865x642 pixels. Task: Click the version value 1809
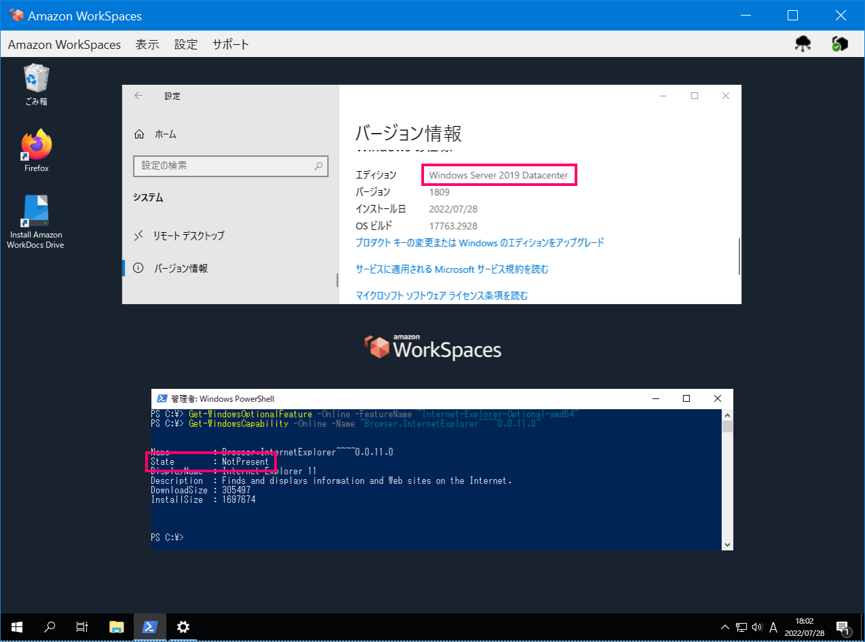(439, 192)
